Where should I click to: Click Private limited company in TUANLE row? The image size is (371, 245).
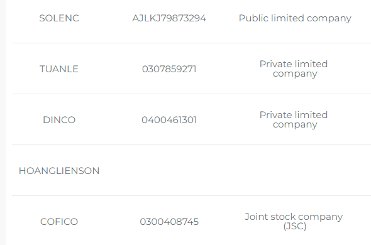click(294, 69)
